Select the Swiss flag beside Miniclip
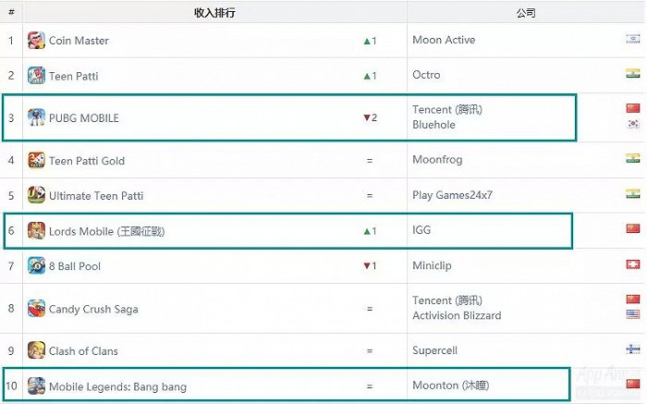 click(x=633, y=264)
